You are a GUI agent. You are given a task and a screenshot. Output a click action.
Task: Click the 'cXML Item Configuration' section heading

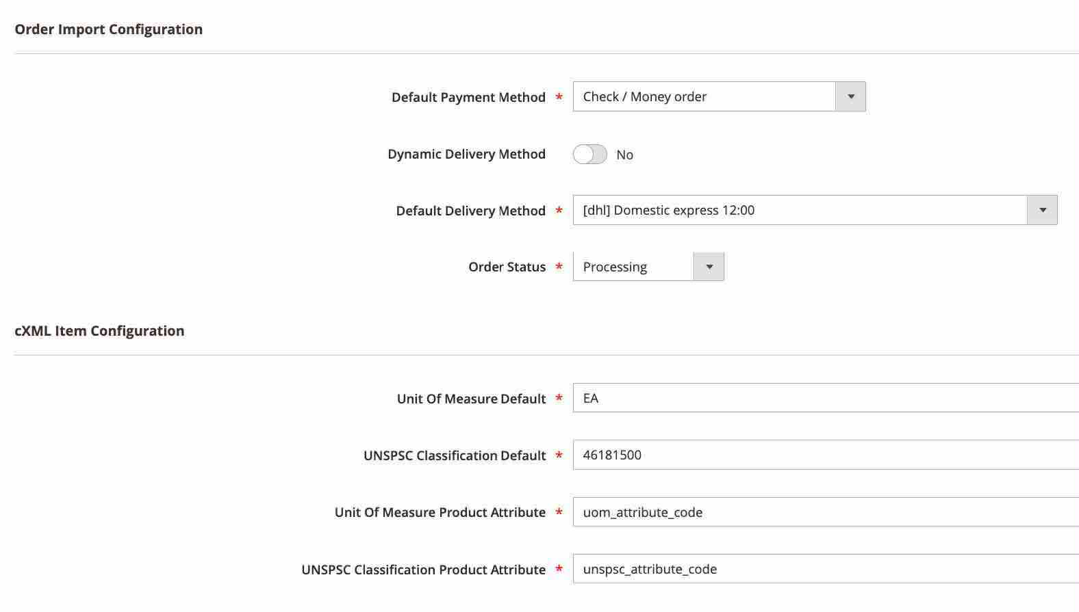pyautogui.click(x=99, y=331)
